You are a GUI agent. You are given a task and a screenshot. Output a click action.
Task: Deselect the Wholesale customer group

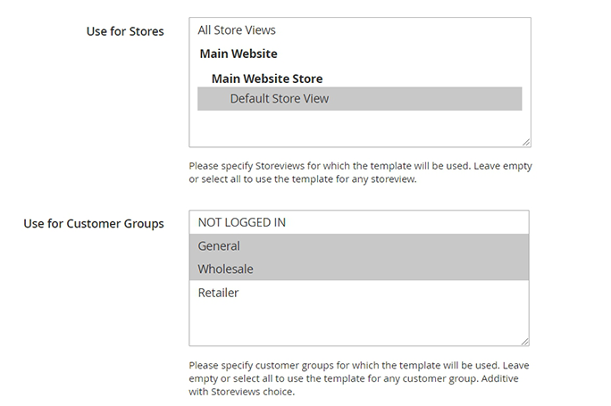tap(227, 269)
